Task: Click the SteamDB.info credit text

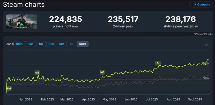Action: 203,34
